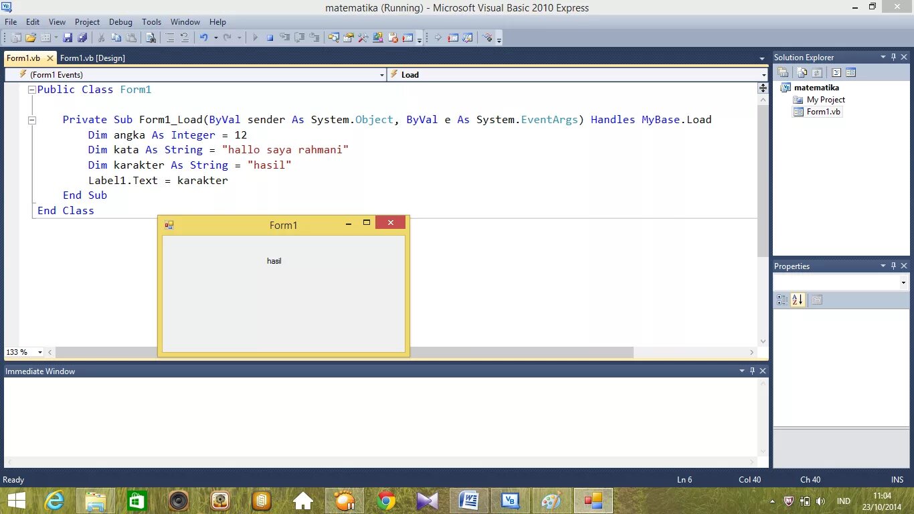Click the Copy toolbar icon
The image size is (914, 514).
coord(116,37)
